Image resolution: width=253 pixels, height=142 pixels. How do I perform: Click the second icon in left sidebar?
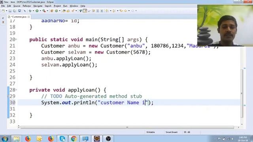pos(3,22)
